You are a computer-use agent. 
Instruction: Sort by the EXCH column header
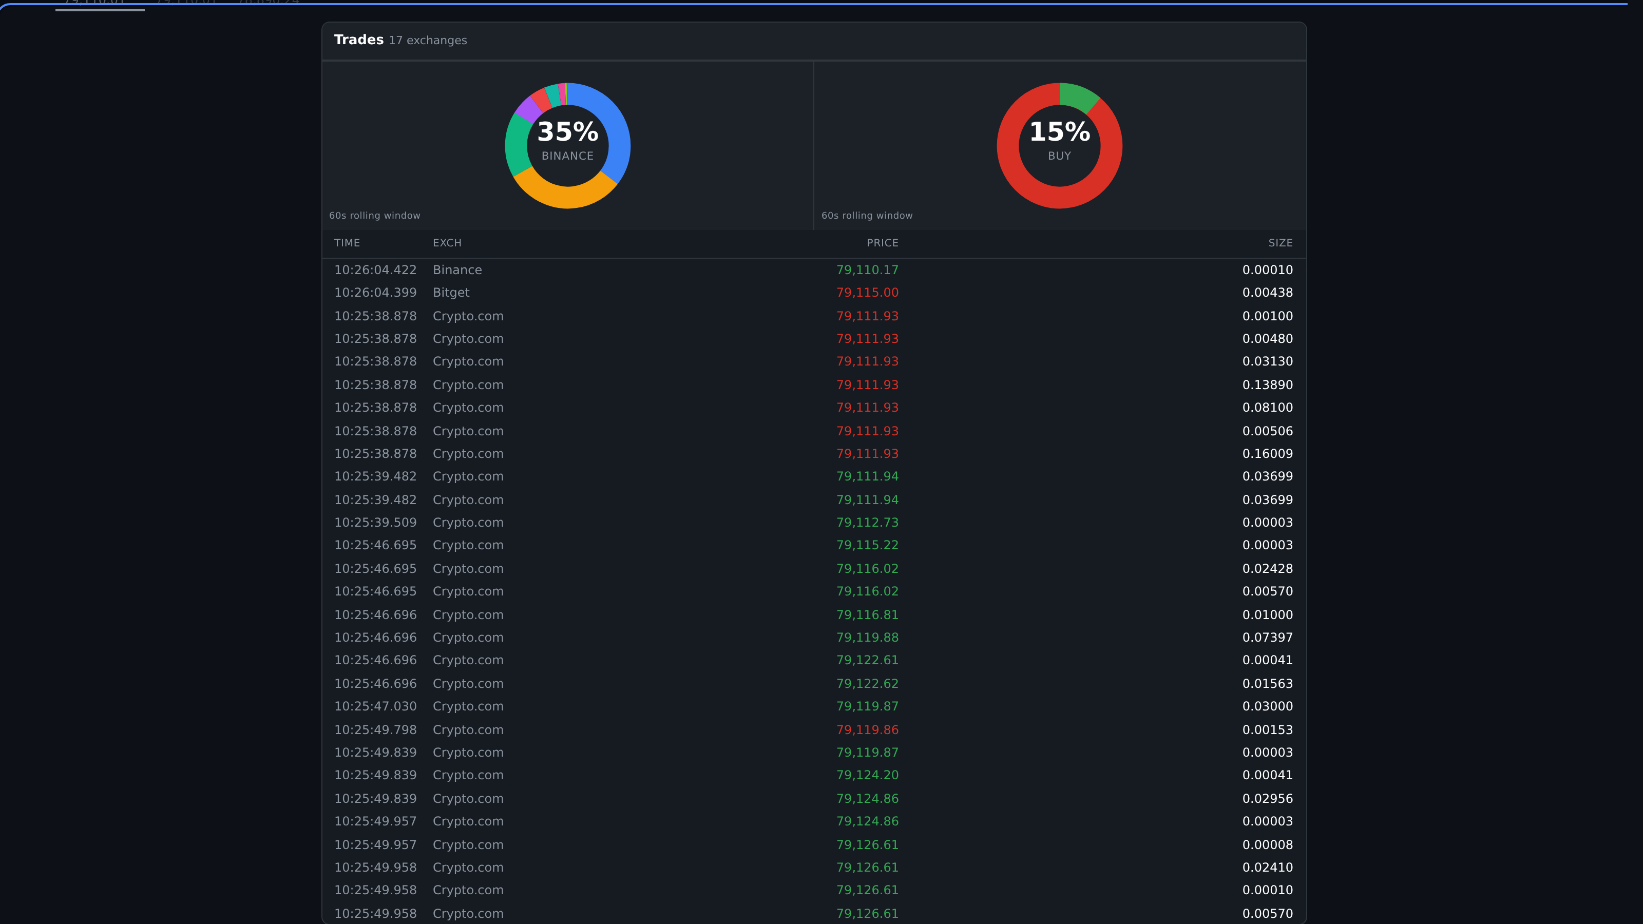447,243
